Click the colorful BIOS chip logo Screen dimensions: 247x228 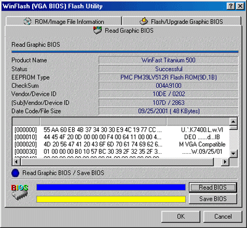click(20, 192)
